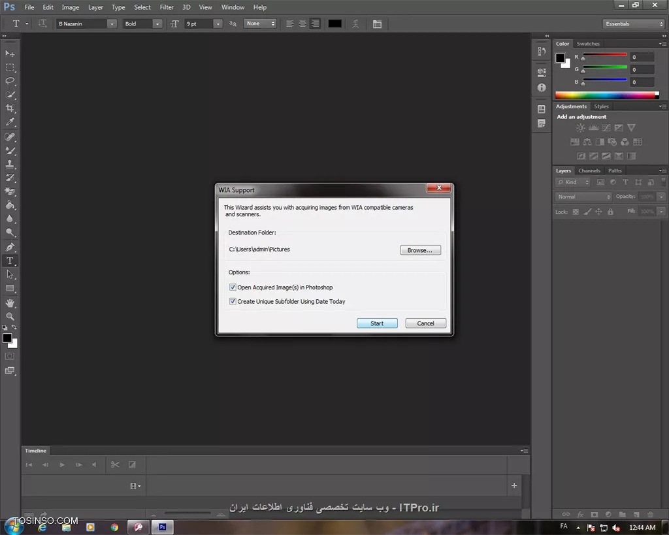Select the Horizontal Type tool
This screenshot has height=535, width=669.
(10, 261)
